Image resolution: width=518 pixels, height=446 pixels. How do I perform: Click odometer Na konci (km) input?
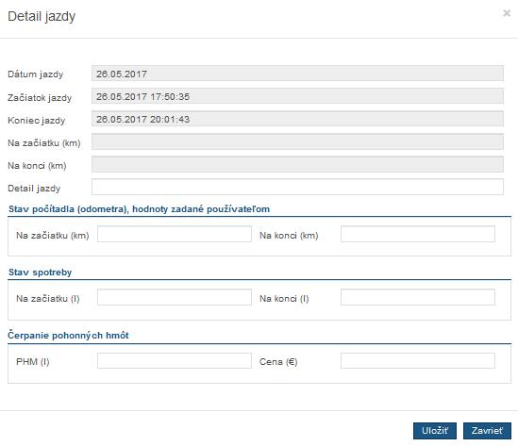click(x=418, y=234)
